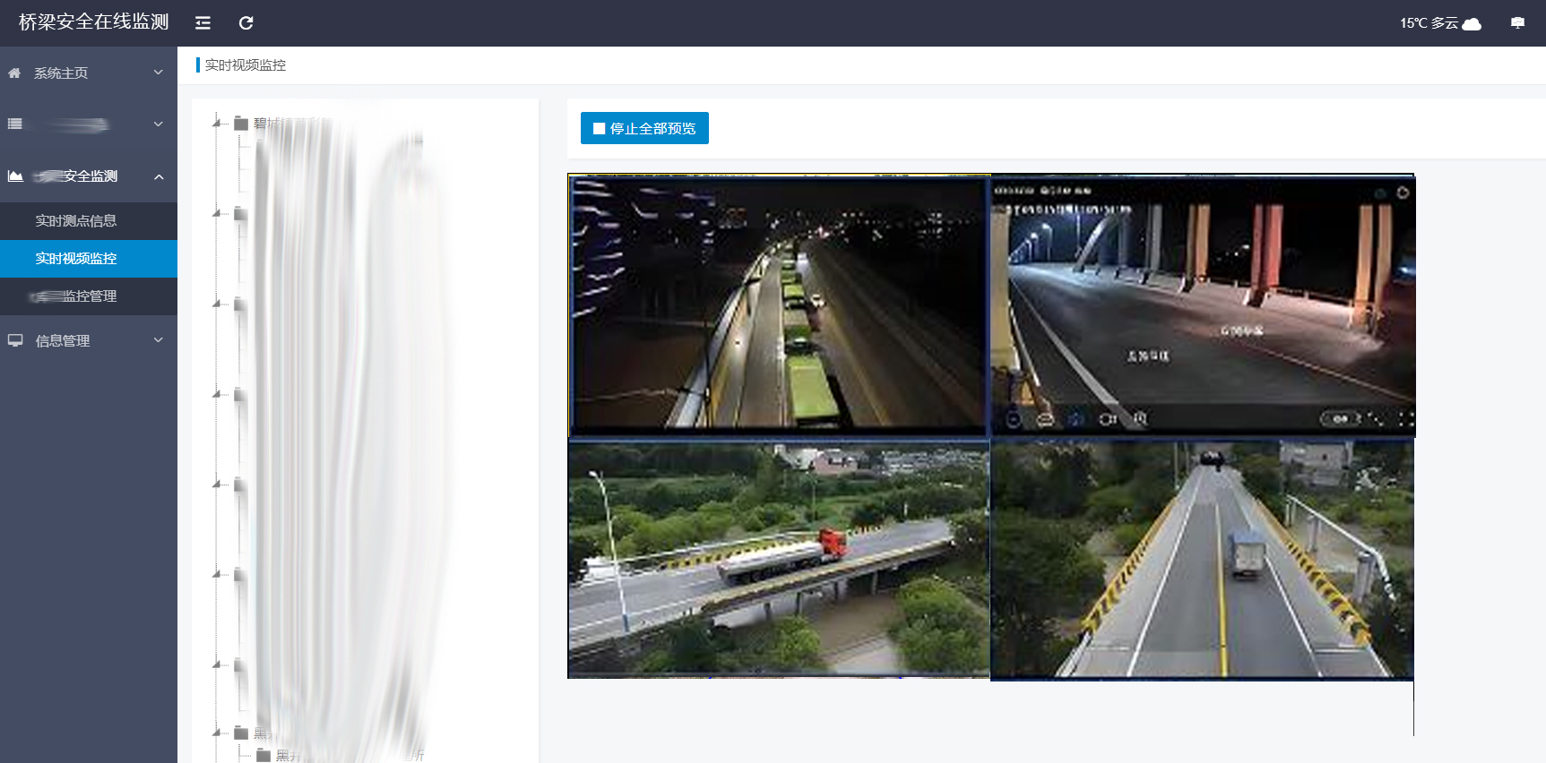The height and width of the screenshot is (763, 1546).
Task: Open 实时测点信息 submenu item
Action: 76,221
